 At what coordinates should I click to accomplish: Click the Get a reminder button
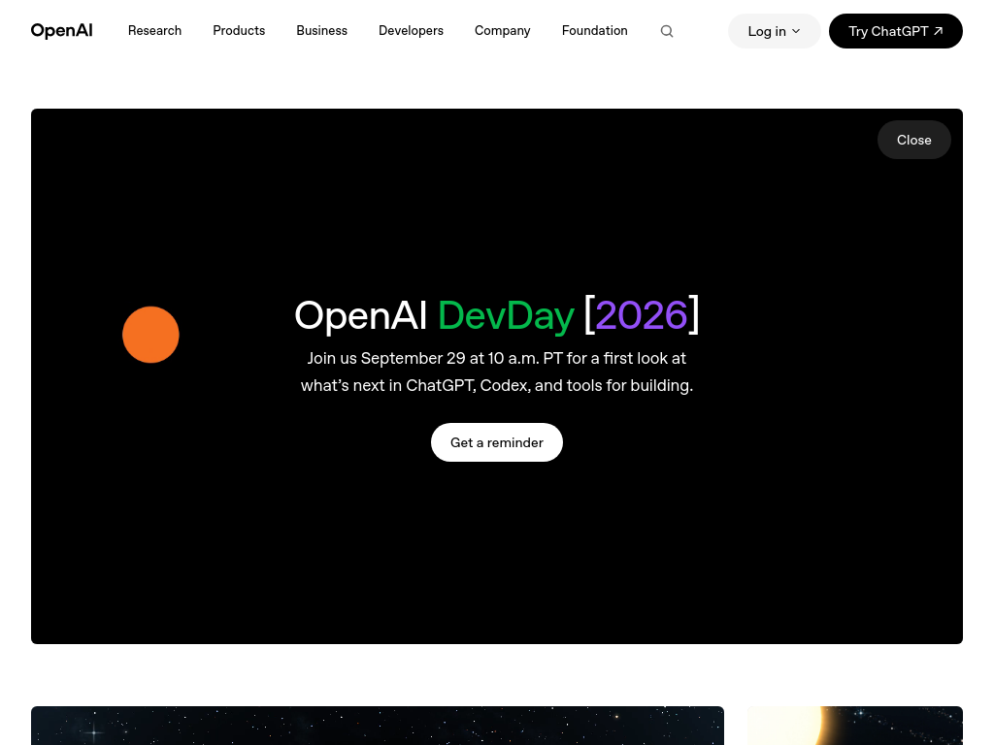coord(496,442)
